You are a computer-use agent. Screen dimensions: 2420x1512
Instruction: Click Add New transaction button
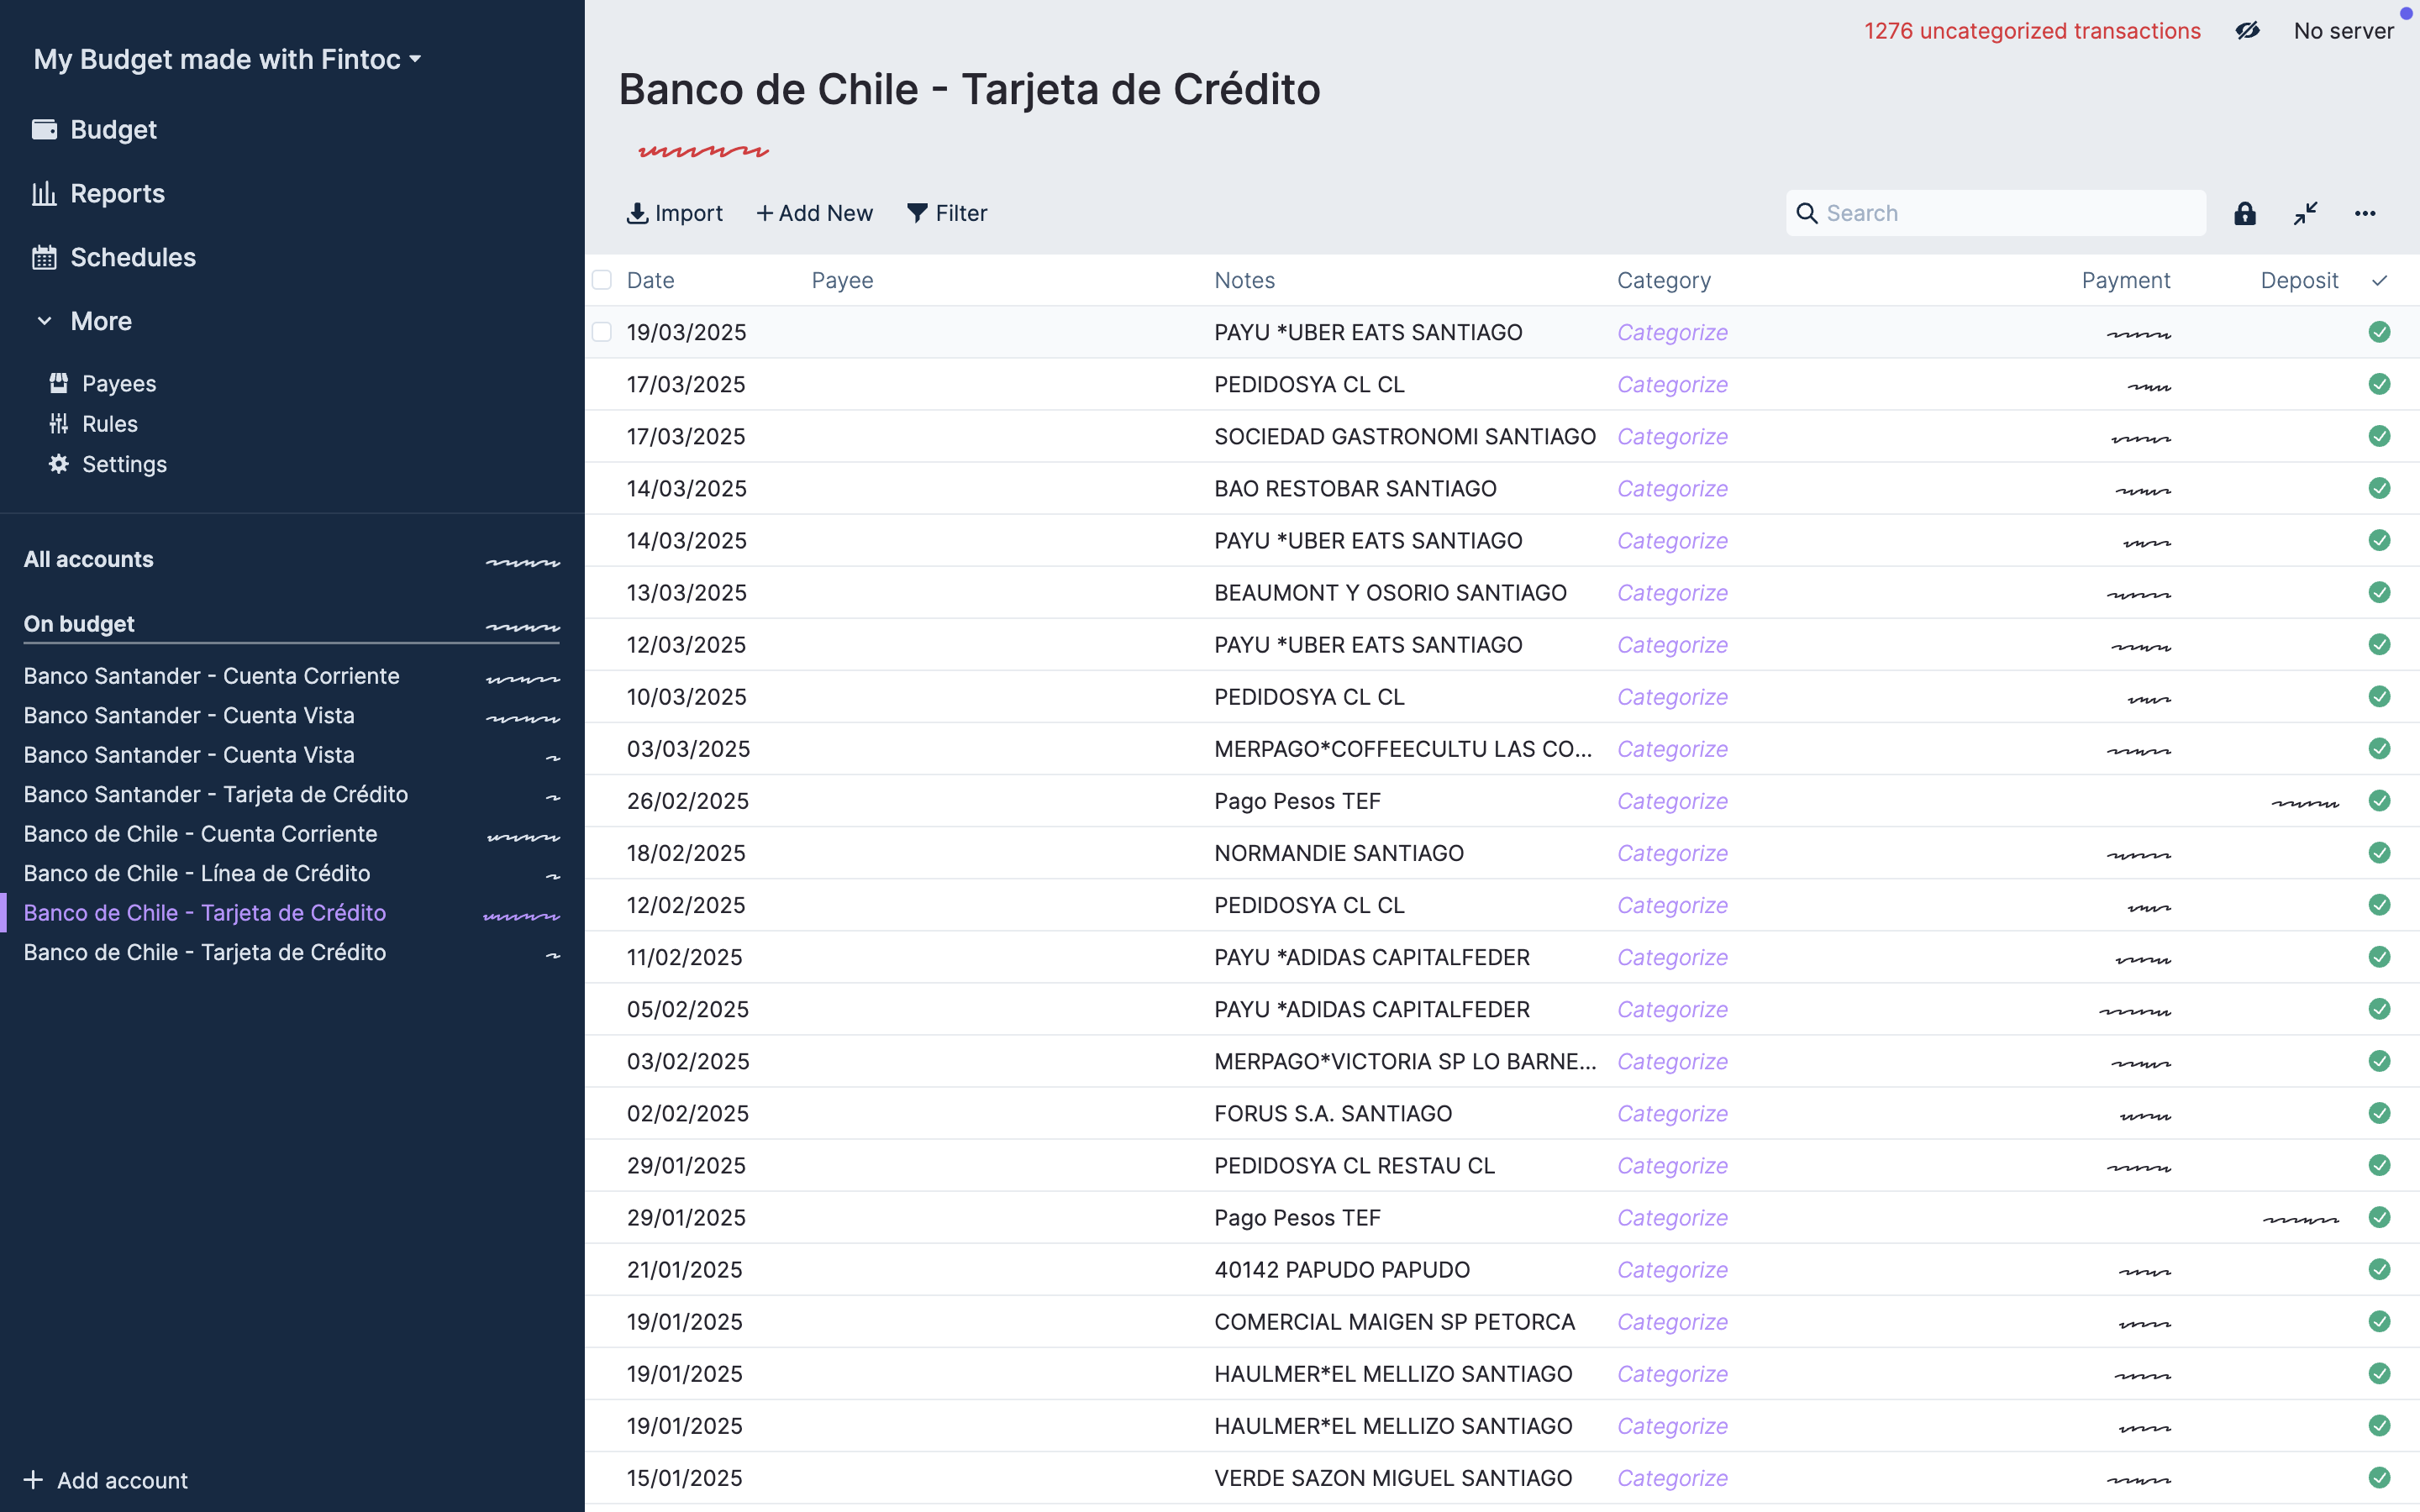click(814, 213)
